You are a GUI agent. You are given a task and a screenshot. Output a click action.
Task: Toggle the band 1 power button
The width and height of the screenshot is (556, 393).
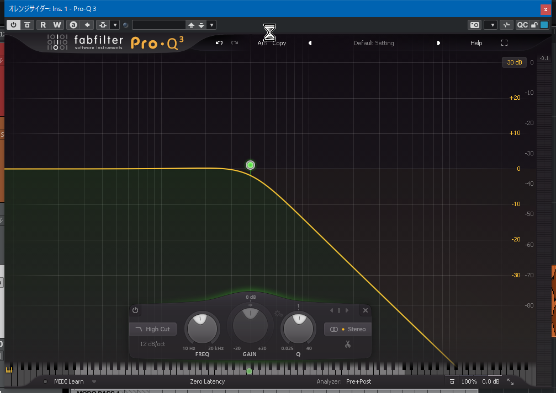[x=135, y=310]
